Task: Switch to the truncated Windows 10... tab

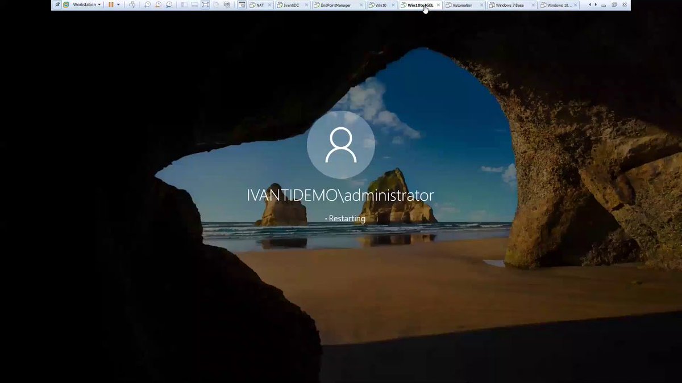Action: [x=560, y=5]
